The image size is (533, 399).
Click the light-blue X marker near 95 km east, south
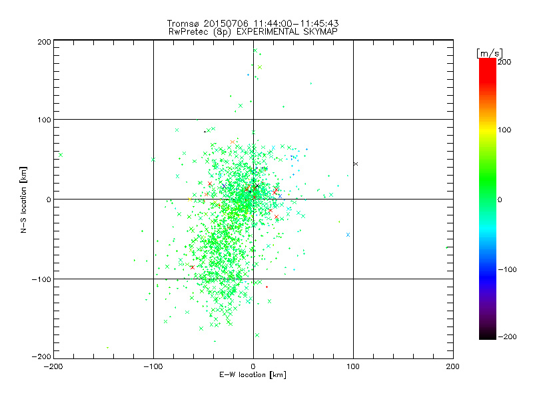(x=348, y=235)
